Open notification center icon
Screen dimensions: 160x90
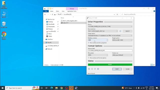[157, 88]
